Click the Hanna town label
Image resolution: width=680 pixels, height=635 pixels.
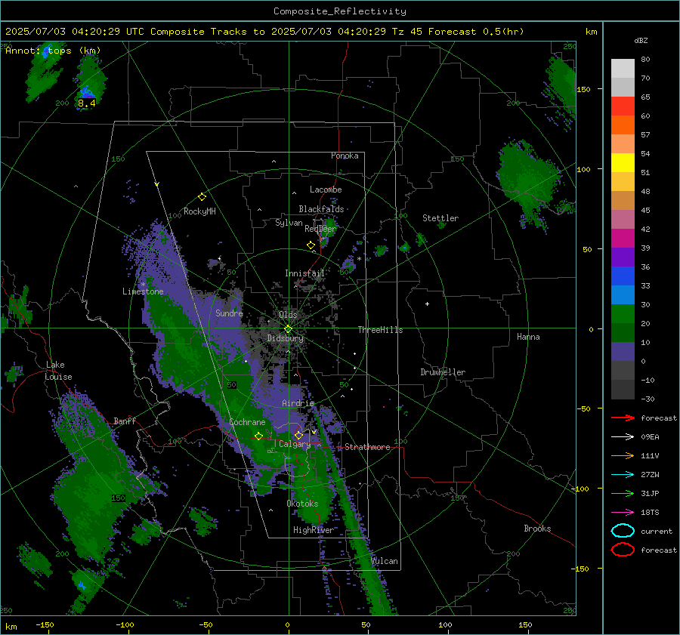pyautogui.click(x=528, y=337)
